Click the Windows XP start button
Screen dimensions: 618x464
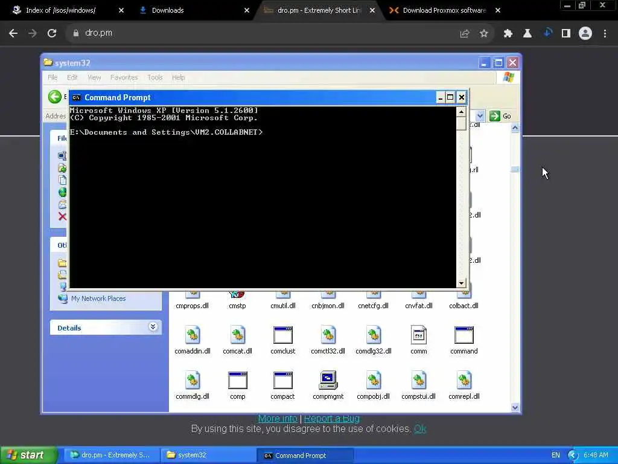pos(28,455)
